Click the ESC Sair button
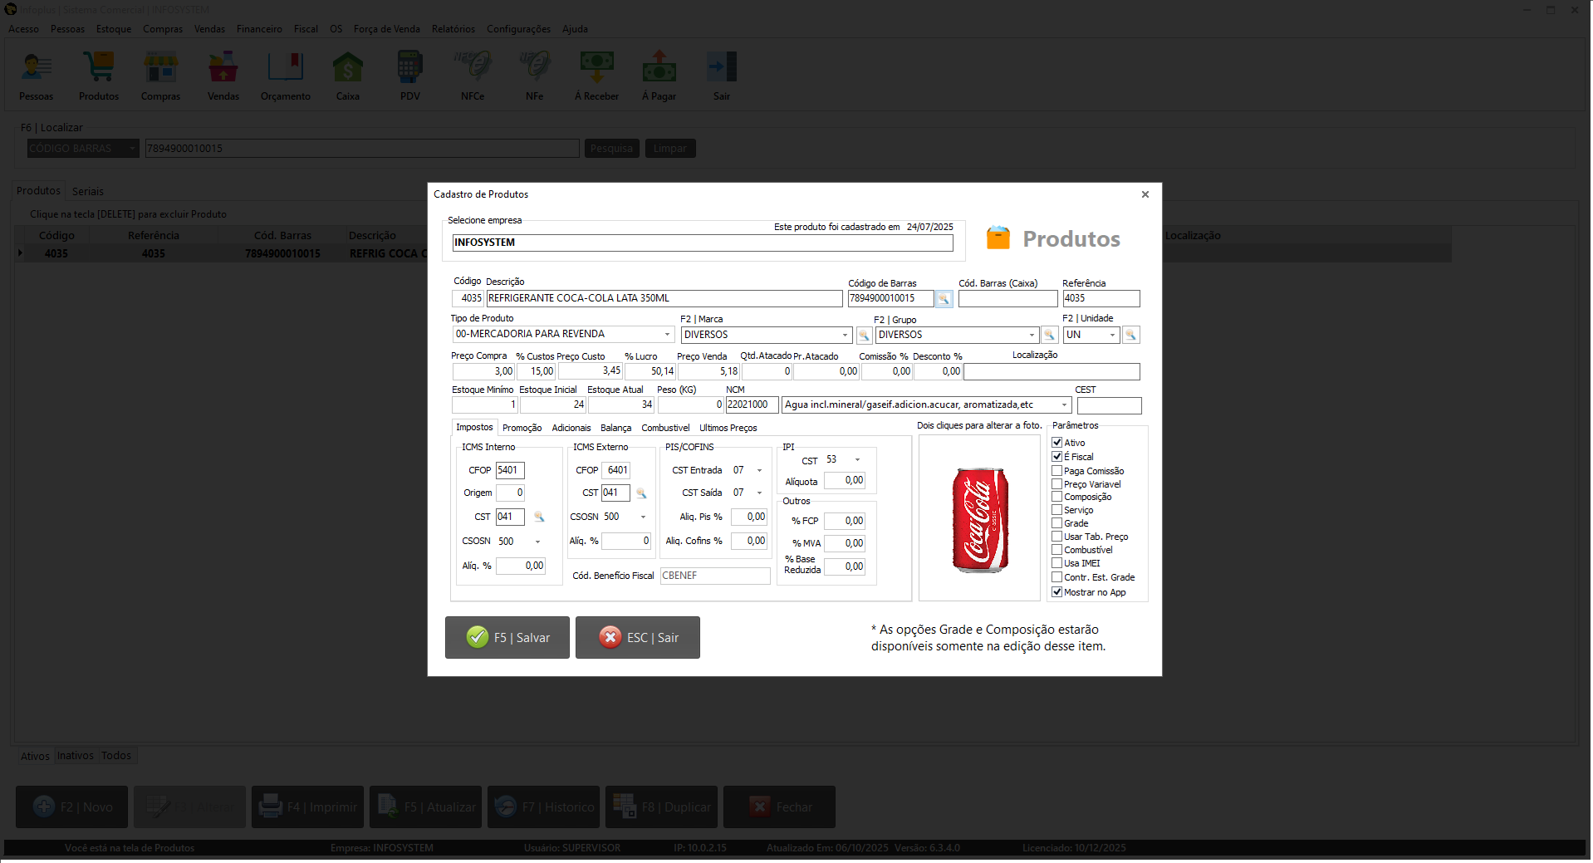 pyautogui.click(x=637, y=638)
